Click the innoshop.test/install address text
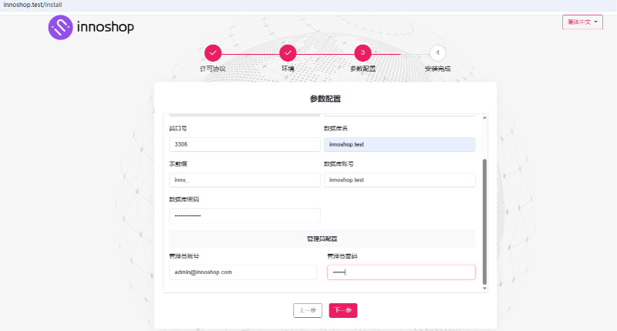The image size is (617, 331). point(32,5)
